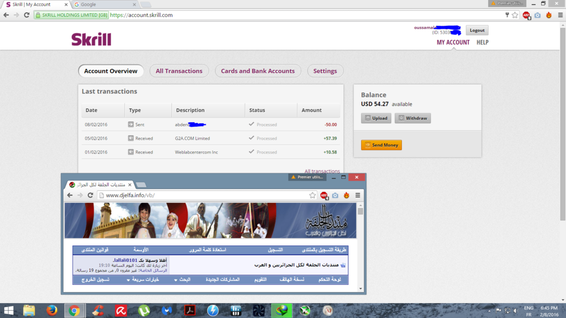
Task: Close the منتديات الجلفة tab
Action: (129, 184)
